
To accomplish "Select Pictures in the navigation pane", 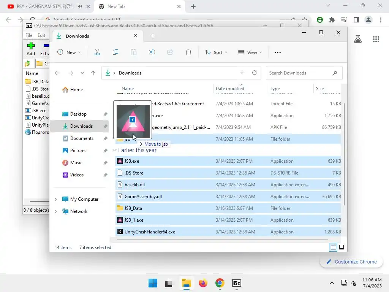I will (78, 151).
